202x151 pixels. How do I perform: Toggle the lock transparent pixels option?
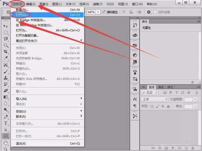coord(153,106)
